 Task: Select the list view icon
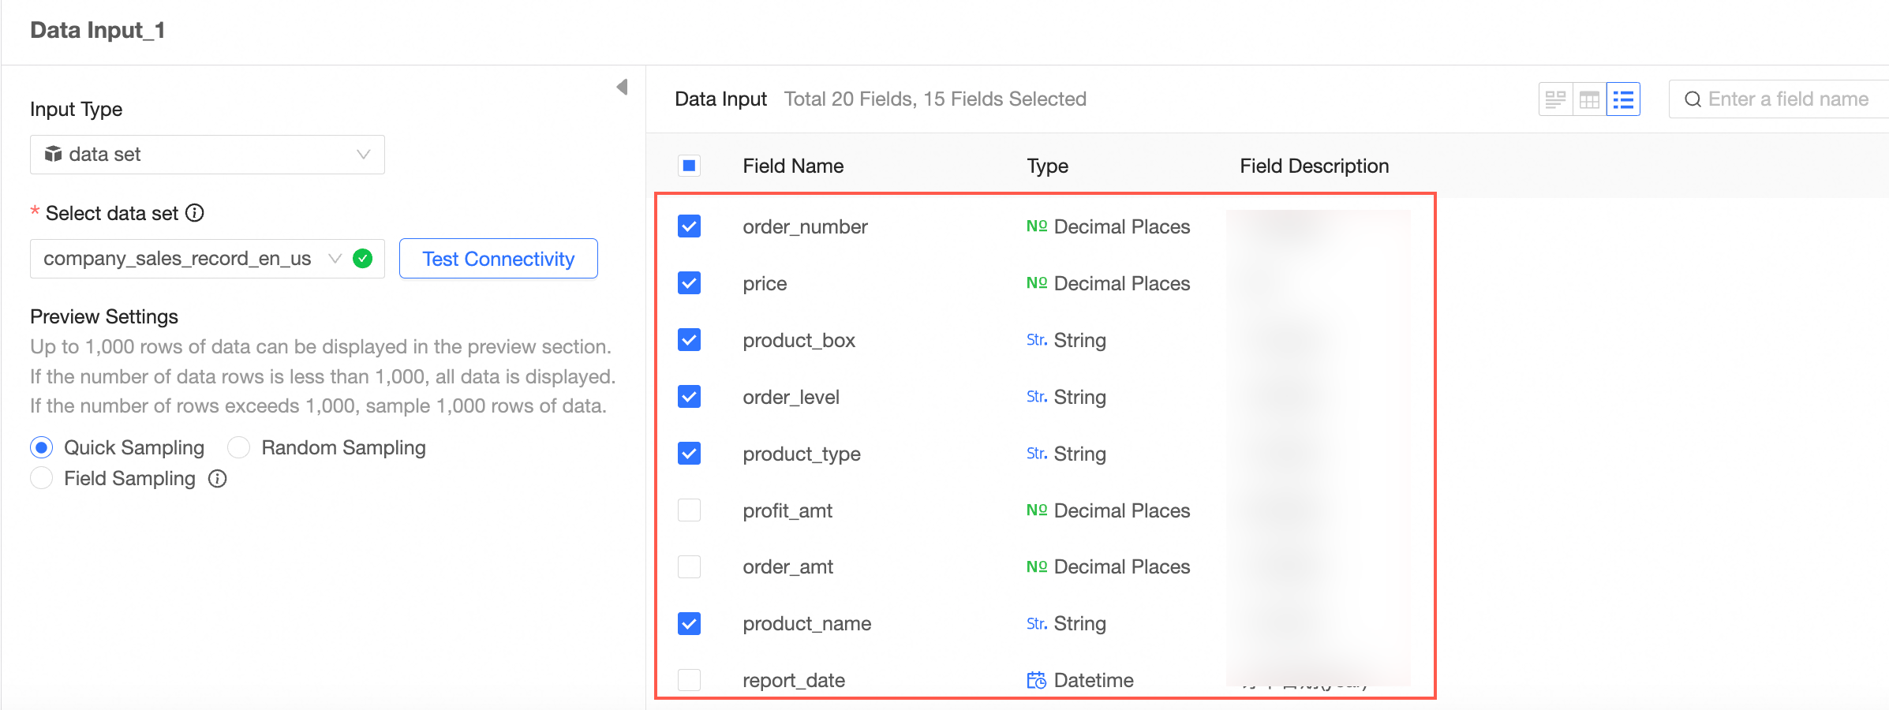1623,99
